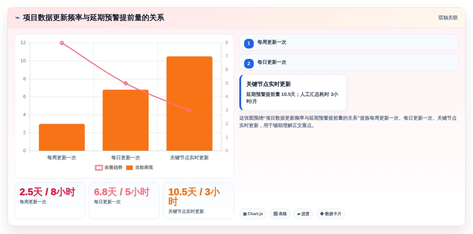Screen dimensions: 473x234
Task: Click the 进度 tag
Action: 303,214
